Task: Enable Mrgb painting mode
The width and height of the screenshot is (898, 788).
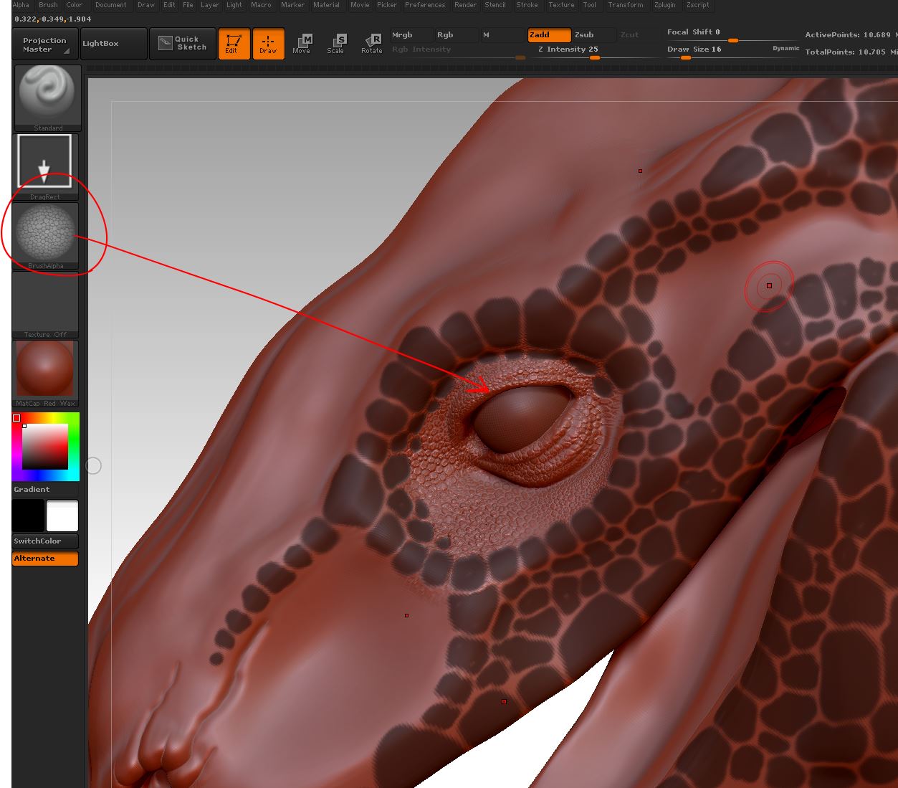Action: tap(411, 35)
